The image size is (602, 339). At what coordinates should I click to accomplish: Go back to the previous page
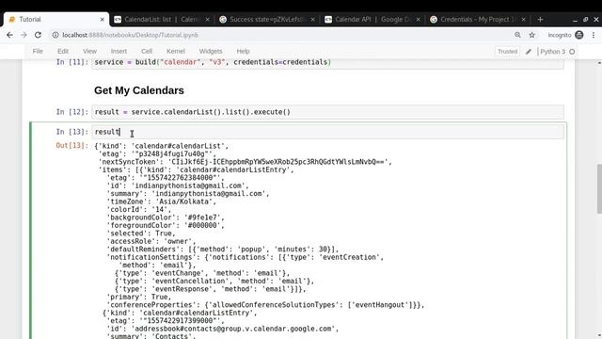click(x=9, y=35)
